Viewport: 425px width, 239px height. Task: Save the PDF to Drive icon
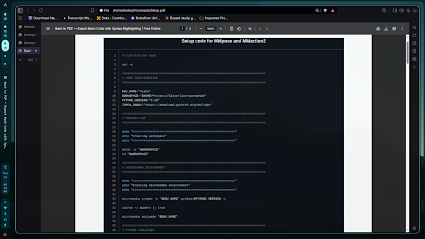point(378,29)
